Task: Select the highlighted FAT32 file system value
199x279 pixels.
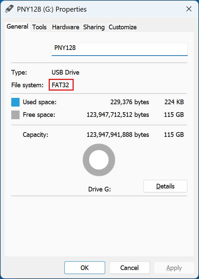Action: [61, 85]
